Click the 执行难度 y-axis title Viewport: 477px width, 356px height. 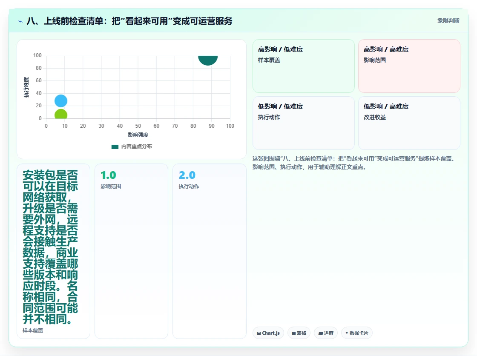click(x=26, y=87)
